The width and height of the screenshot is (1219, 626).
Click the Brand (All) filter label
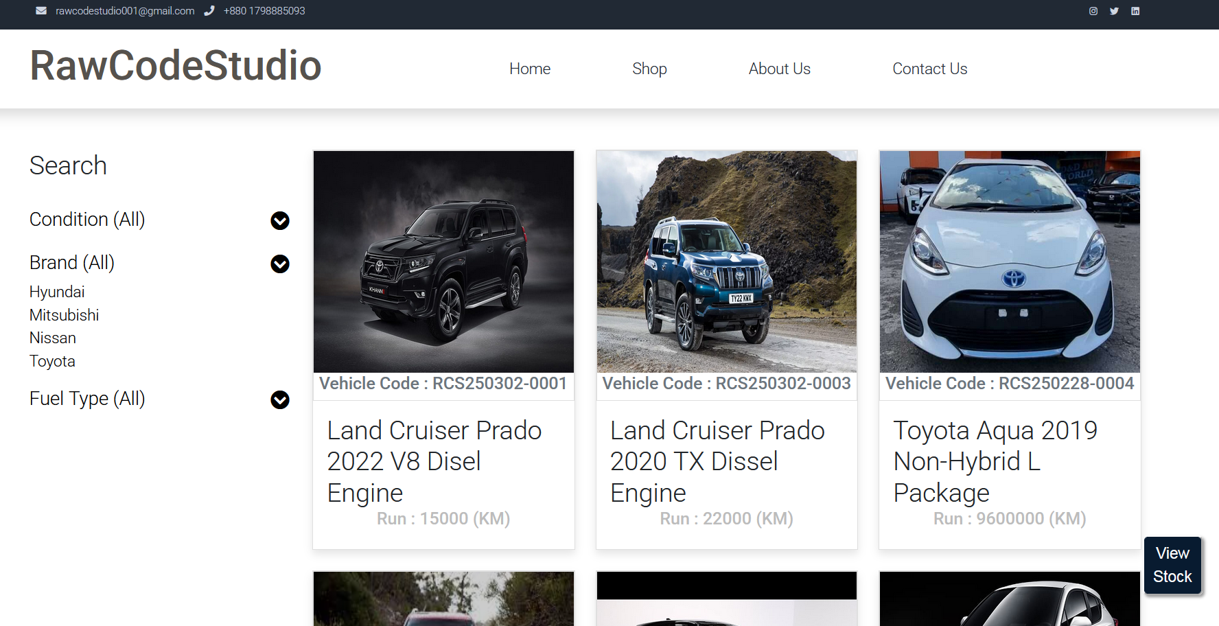[72, 263]
